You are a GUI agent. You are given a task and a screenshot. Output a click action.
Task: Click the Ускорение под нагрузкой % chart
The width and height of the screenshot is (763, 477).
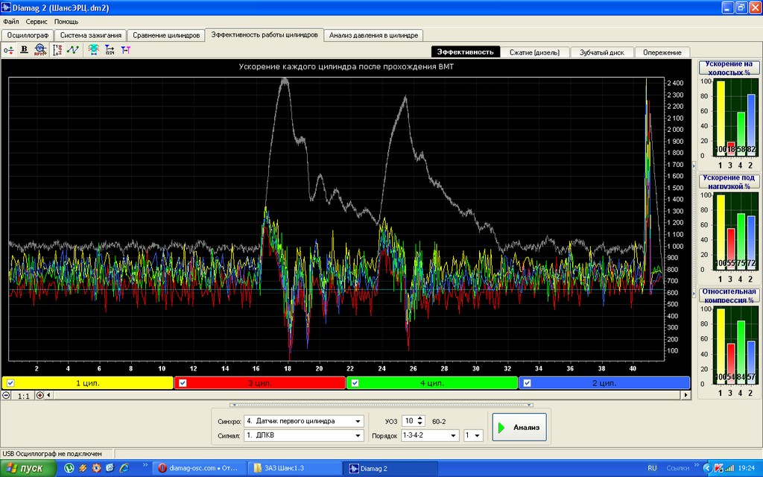click(729, 228)
